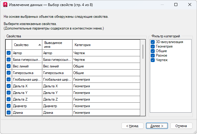This screenshot has height=134, width=197.
Task: Select the Гиперссылка display name cell
Action: click(57, 73)
